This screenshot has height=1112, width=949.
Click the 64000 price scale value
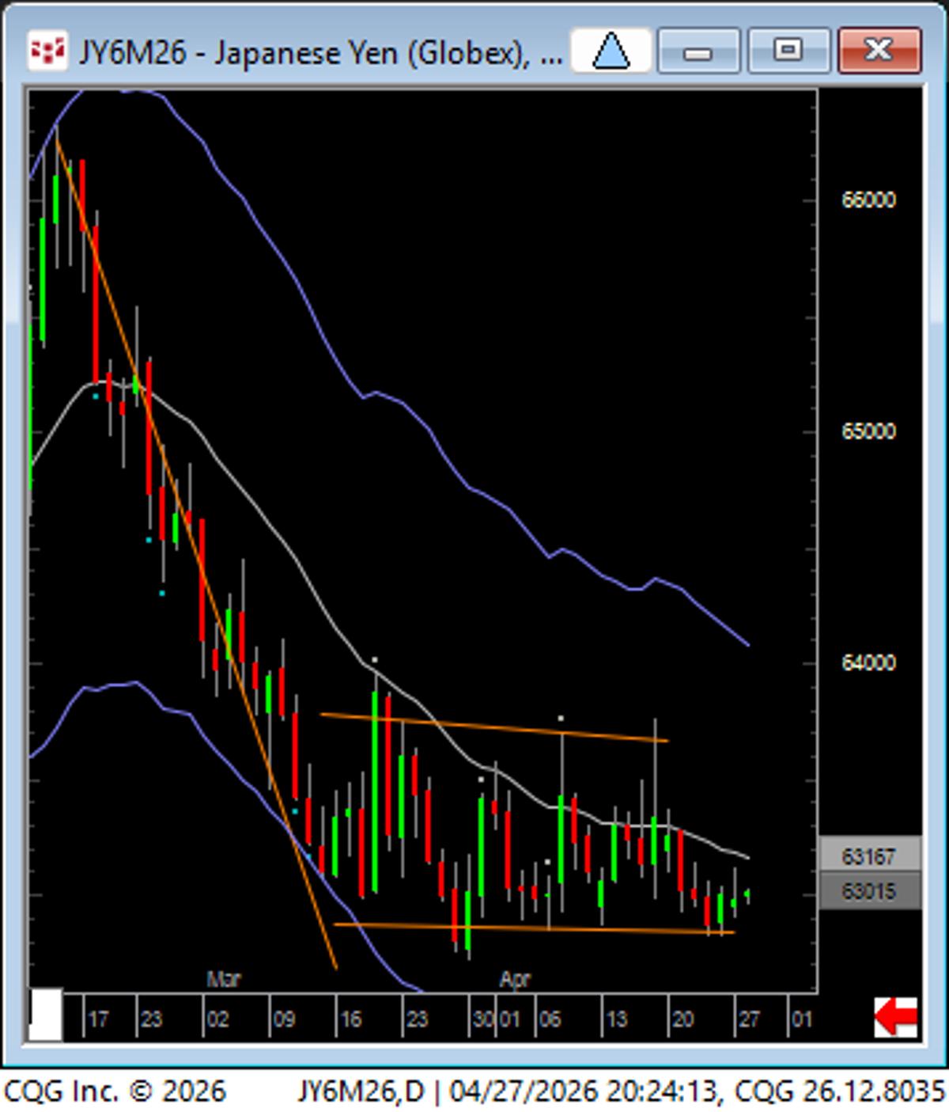(868, 662)
